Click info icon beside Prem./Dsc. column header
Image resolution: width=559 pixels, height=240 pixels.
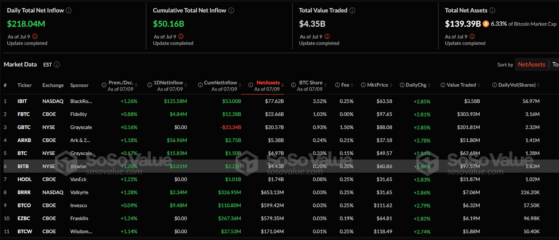pos(104,85)
